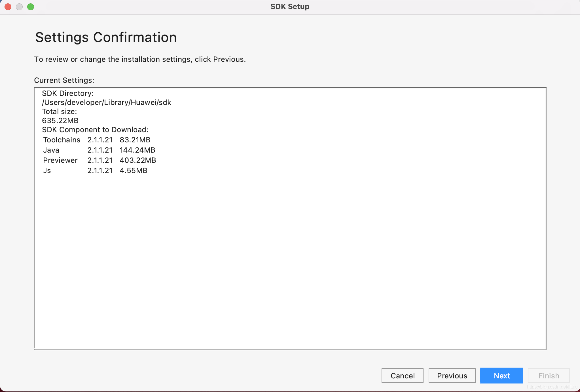Viewport: 580px width, 392px height.
Task: Select the Previewer component name
Action: [x=60, y=160]
